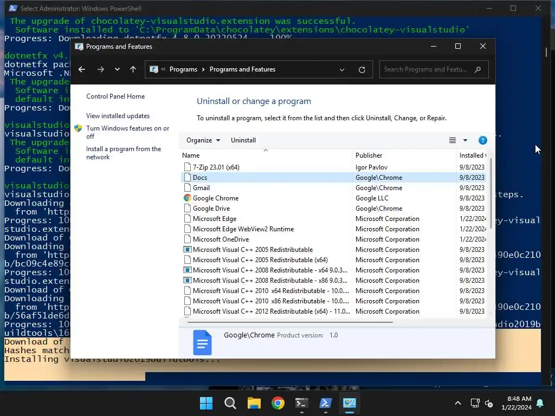Open Google Chrome from the taskbar
555x416 pixels.
click(278, 403)
